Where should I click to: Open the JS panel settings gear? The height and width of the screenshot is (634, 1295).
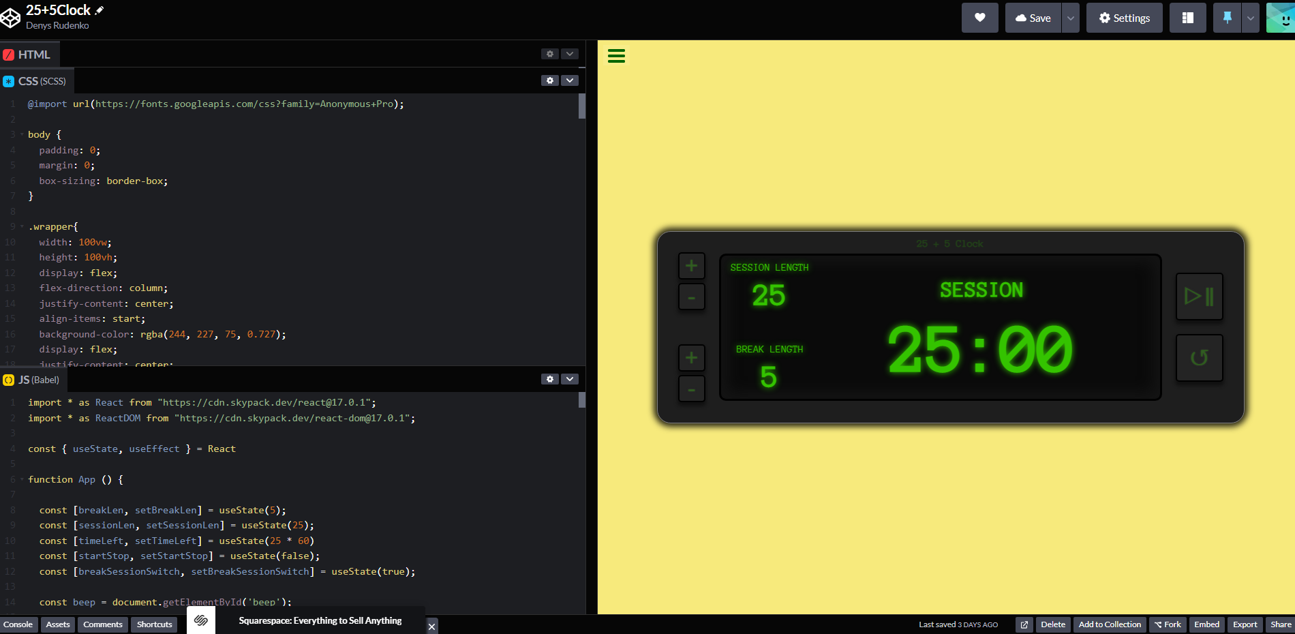tap(550, 379)
